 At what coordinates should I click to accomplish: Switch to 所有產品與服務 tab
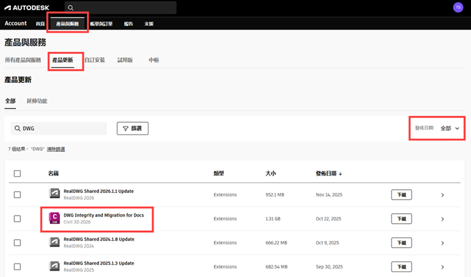(23, 60)
